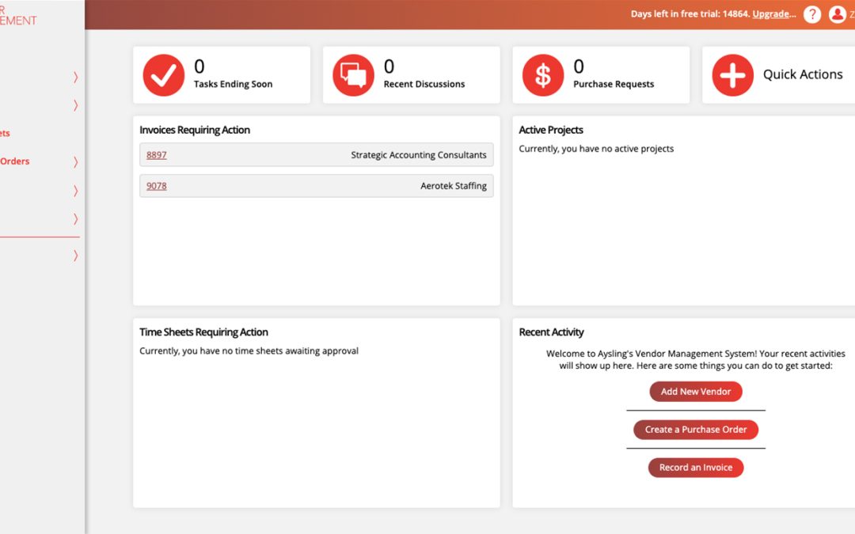The width and height of the screenshot is (855, 534).
Task: Click the Purchase Requests label
Action: [614, 84]
